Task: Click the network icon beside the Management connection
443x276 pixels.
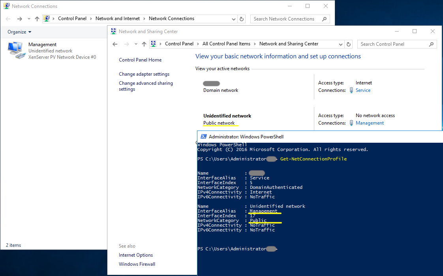Action: 351,123
